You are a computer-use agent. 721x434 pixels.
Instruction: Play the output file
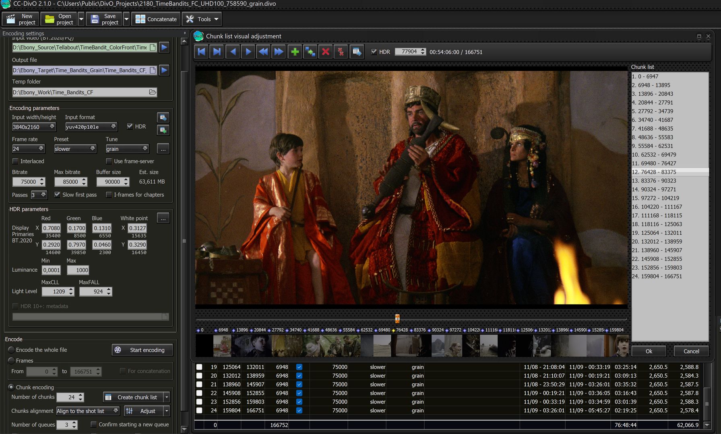[x=164, y=70]
